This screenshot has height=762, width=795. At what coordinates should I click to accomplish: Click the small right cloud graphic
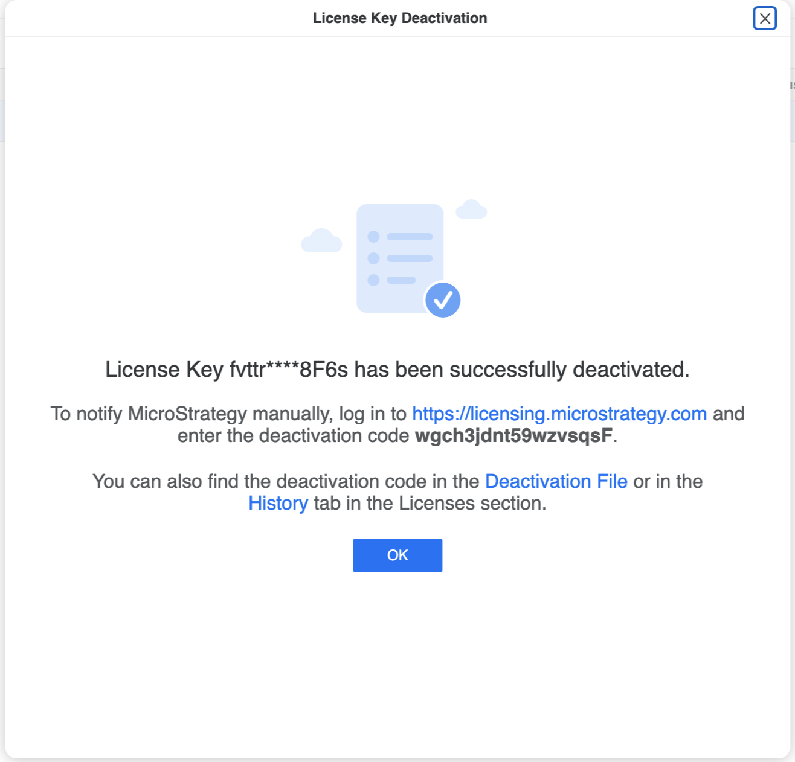pos(471,209)
